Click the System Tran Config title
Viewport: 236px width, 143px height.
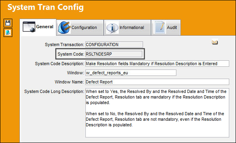(46, 7)
